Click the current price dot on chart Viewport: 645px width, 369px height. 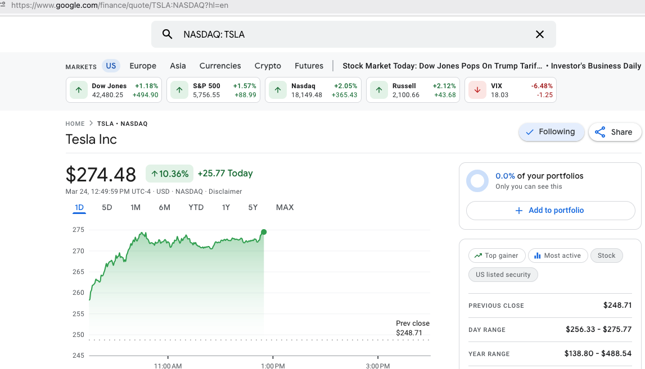[264, 232]
